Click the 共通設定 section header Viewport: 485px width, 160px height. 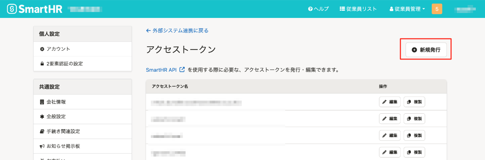coord(49,87)
